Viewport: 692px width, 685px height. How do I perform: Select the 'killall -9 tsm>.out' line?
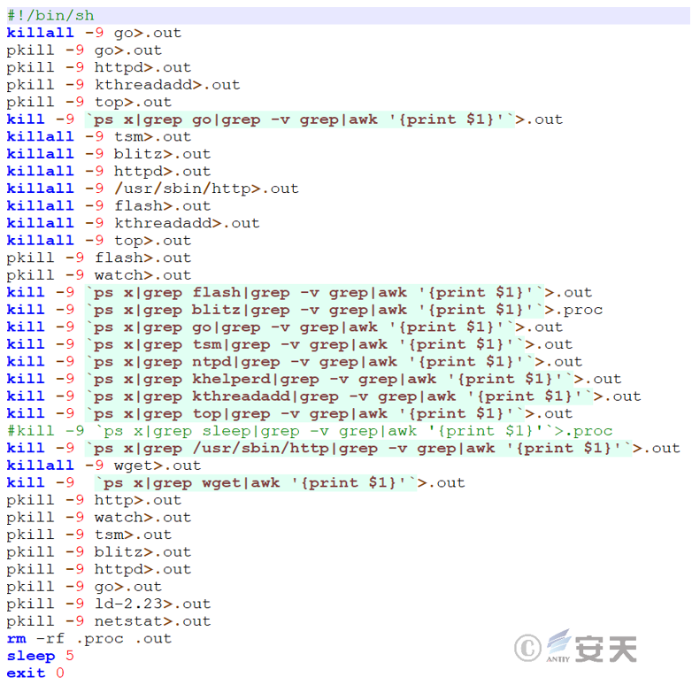point(99,137)
